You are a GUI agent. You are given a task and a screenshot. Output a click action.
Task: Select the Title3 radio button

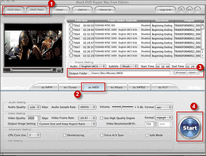(71, 29)
